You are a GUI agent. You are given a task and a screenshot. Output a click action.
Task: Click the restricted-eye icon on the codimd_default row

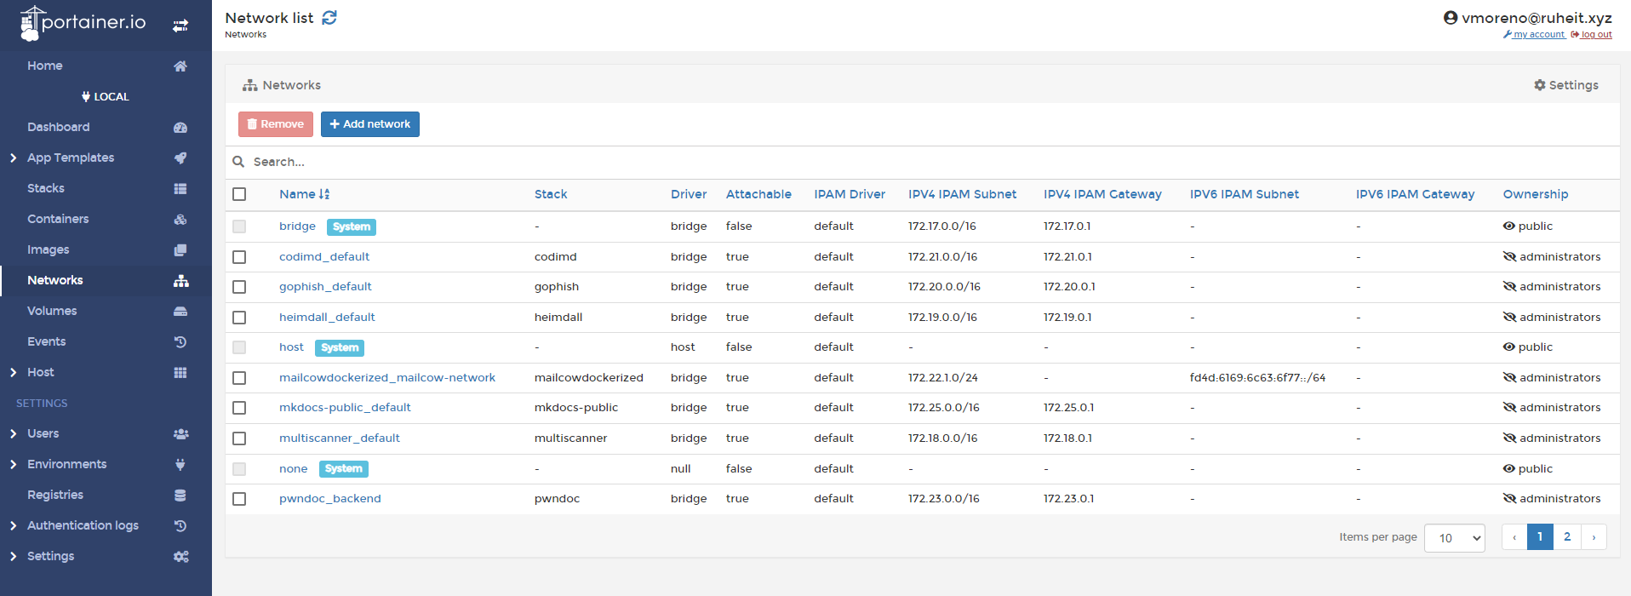pos(1509,257)
